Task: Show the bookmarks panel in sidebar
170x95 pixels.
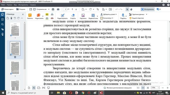Action: (x=2, y=19)
